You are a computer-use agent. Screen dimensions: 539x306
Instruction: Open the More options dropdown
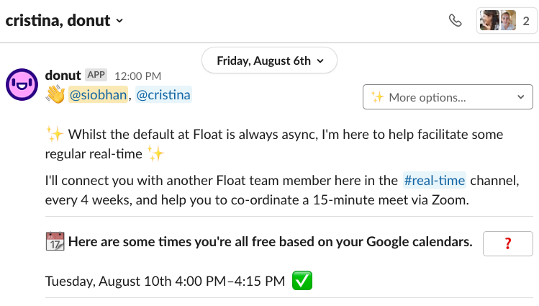pyautogui.click(x=448, y=97)
